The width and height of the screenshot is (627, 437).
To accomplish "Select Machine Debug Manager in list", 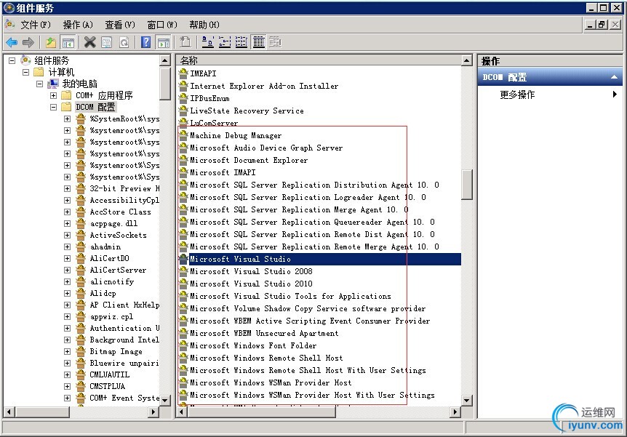I will pos(236,135).
